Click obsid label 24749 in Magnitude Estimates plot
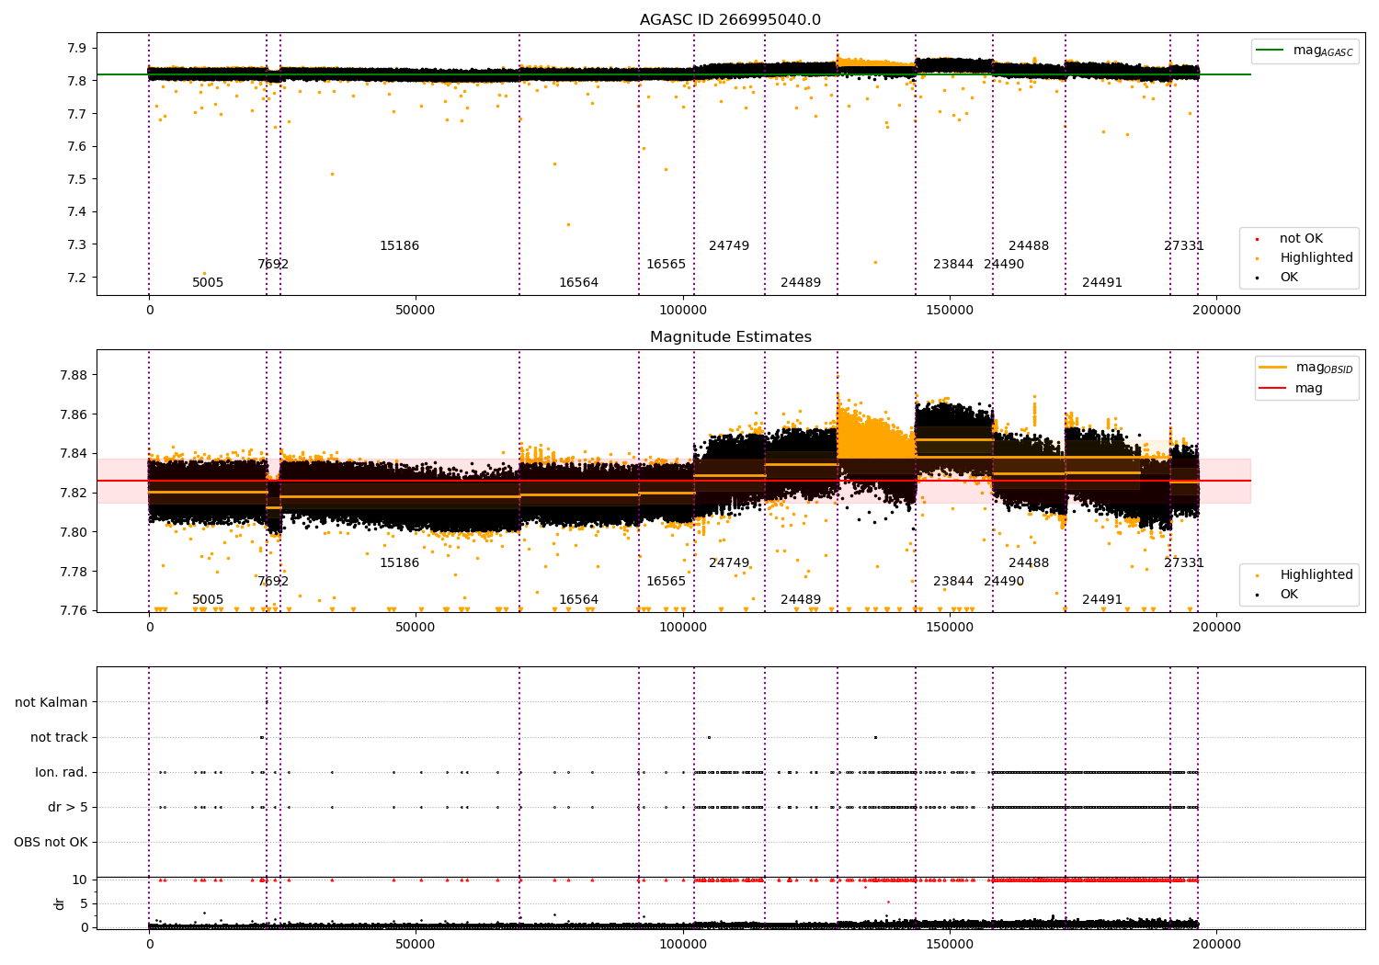 (729, 563)
